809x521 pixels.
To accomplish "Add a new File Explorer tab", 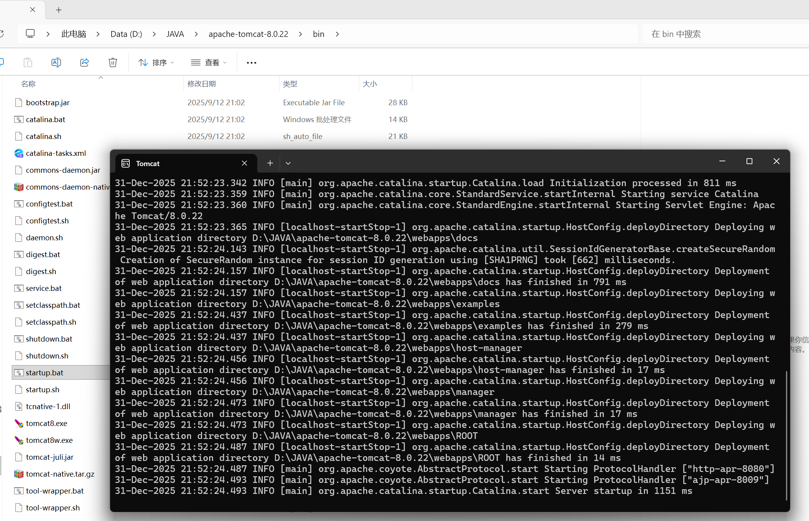I will 59,10.
